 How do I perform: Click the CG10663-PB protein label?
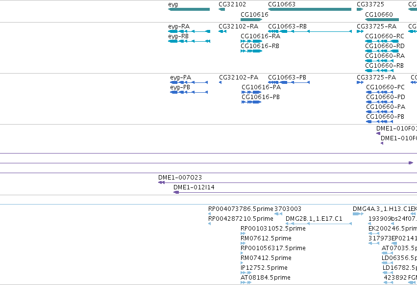[x=287, y=78]
